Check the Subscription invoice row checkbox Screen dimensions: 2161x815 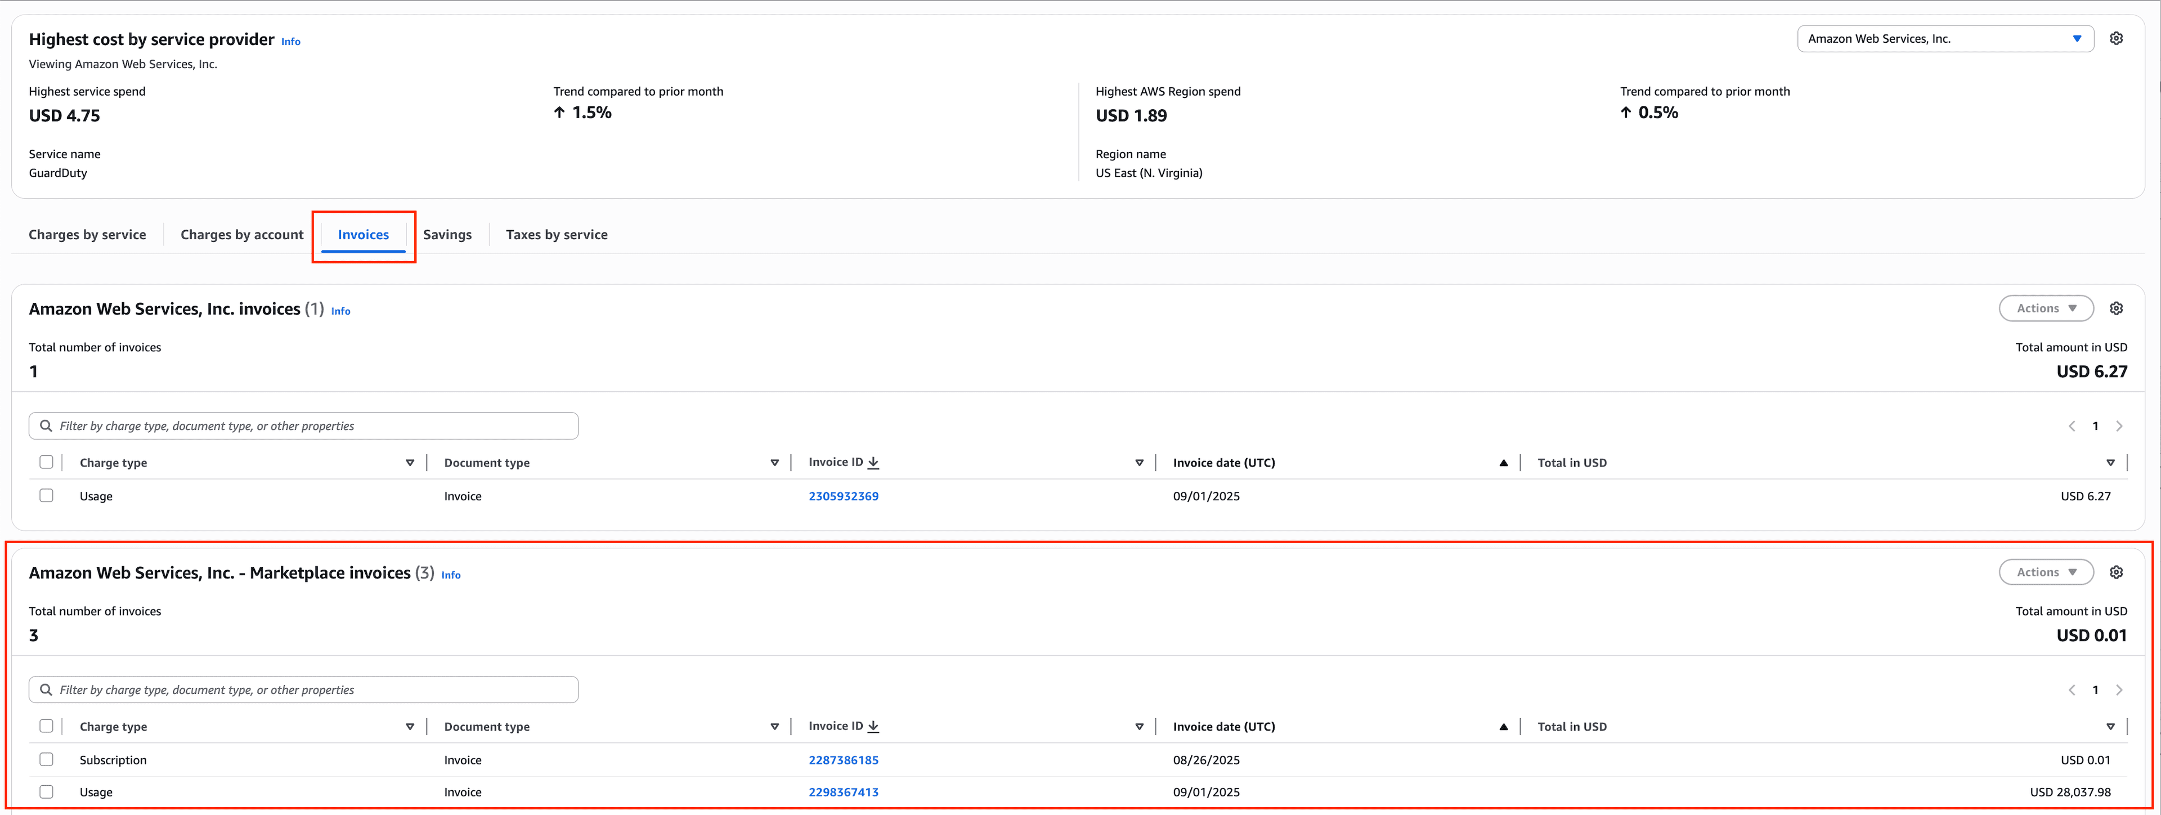coord(46,759)
